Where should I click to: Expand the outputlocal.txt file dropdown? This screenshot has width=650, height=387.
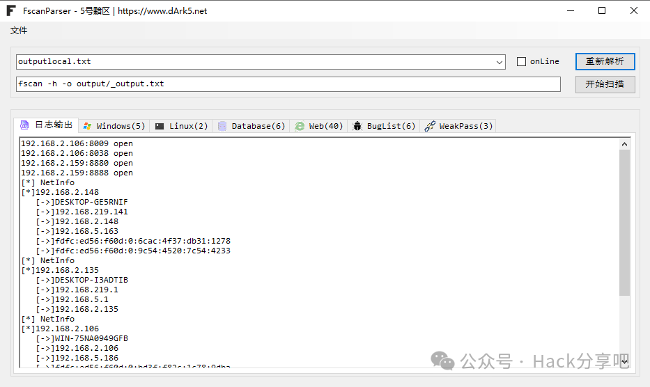tap(499, 62)
